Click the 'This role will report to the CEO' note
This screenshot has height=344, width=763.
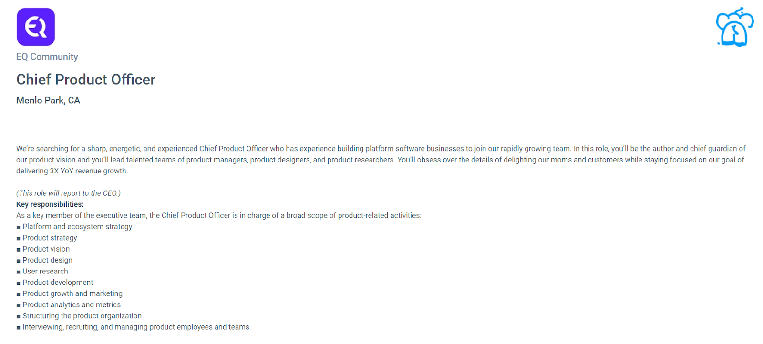(x=69, y=193)
